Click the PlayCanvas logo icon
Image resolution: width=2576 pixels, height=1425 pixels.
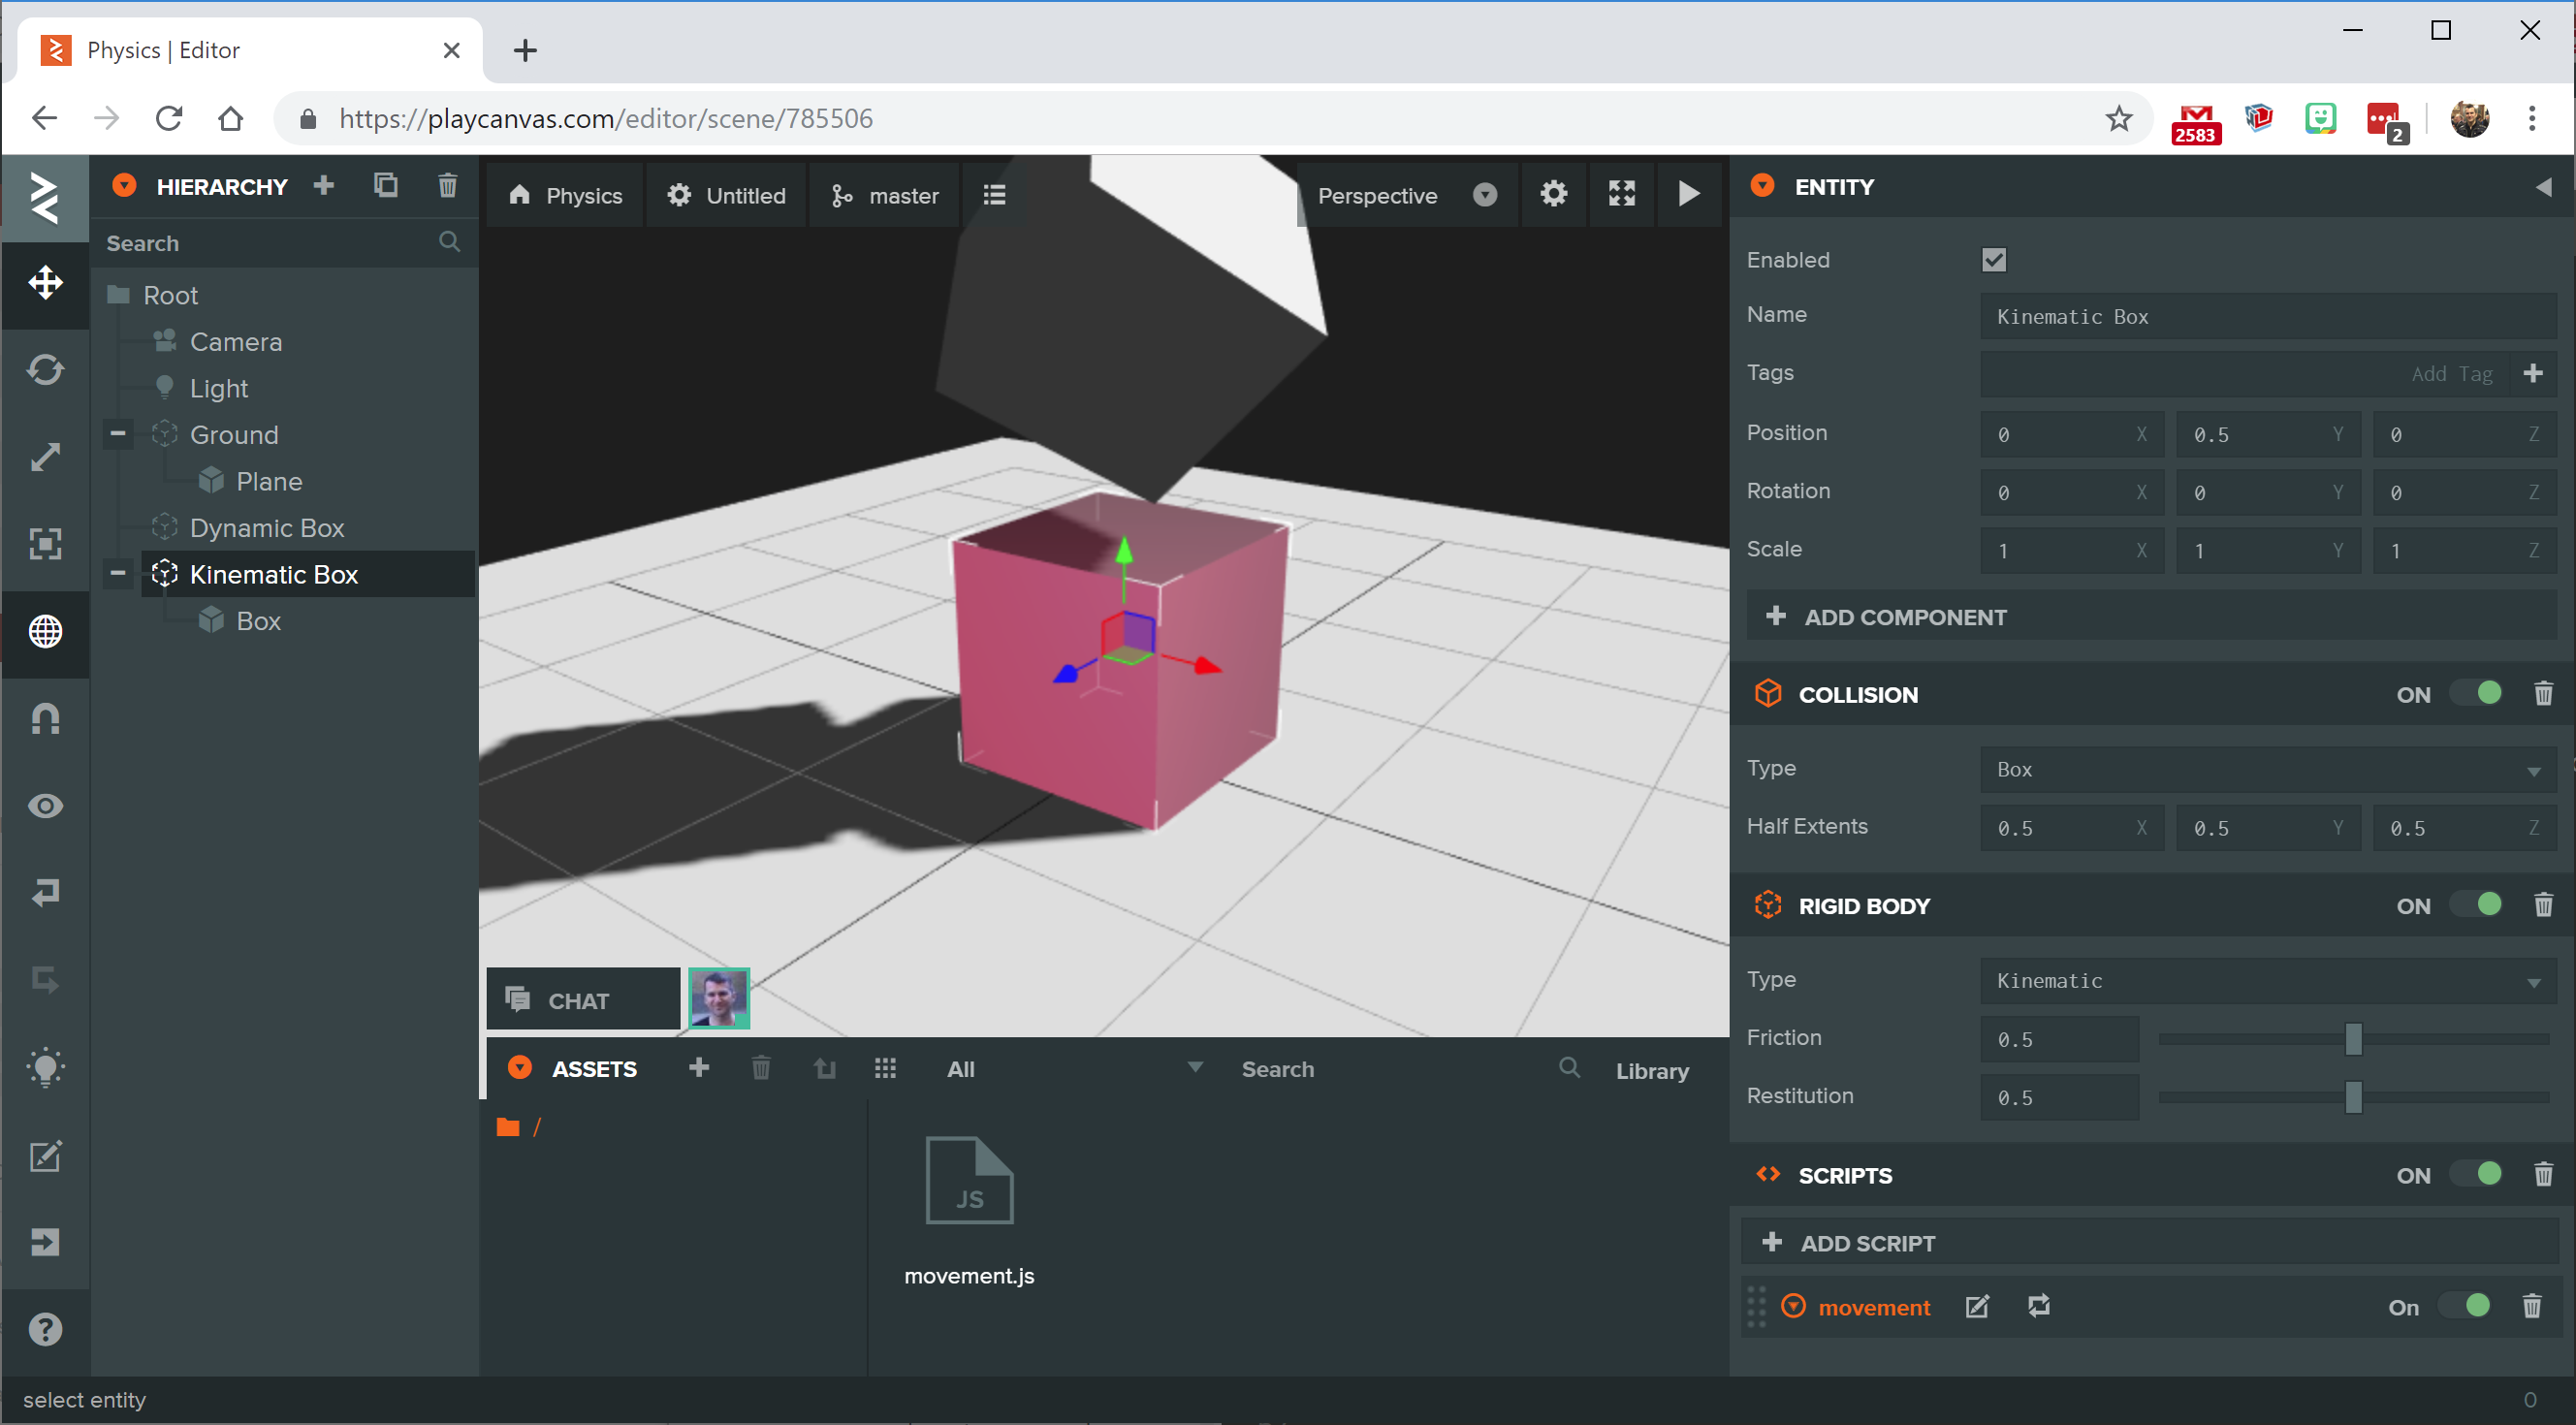click(x=45, y=197)
